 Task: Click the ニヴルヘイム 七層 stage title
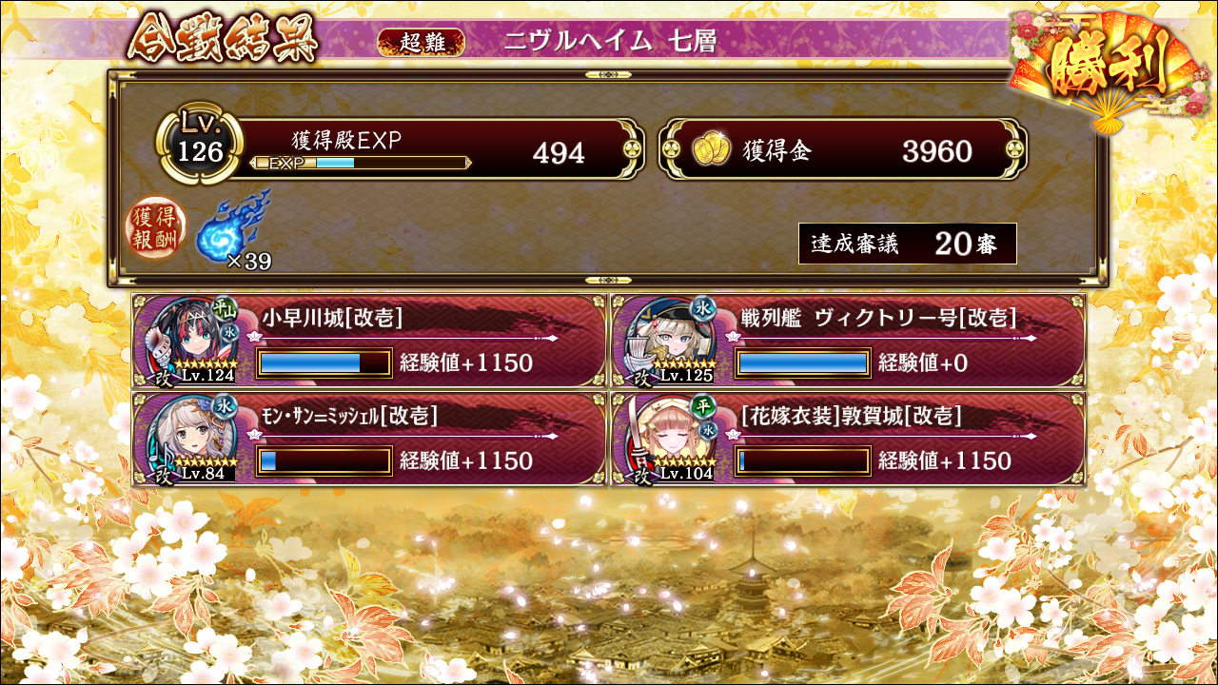[609, 41]
